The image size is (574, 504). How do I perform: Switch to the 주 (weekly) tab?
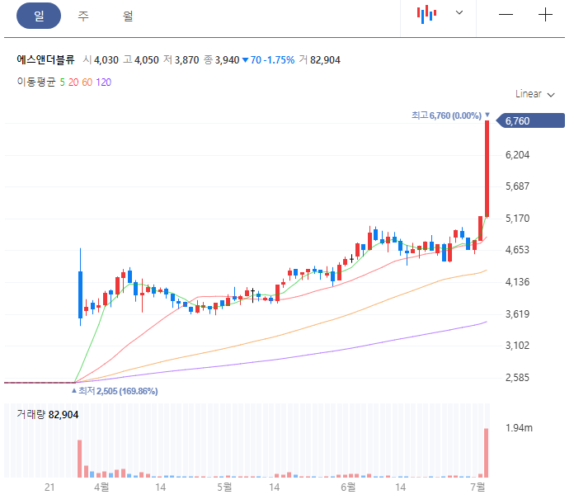(x=83, y=16)
